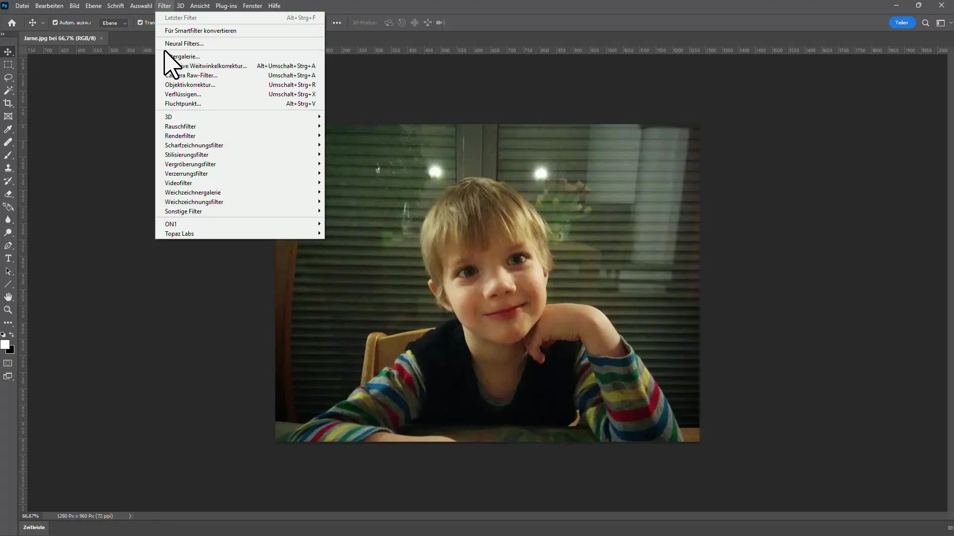Open status bar info arrow
The image size is (954, 536).
130,516
